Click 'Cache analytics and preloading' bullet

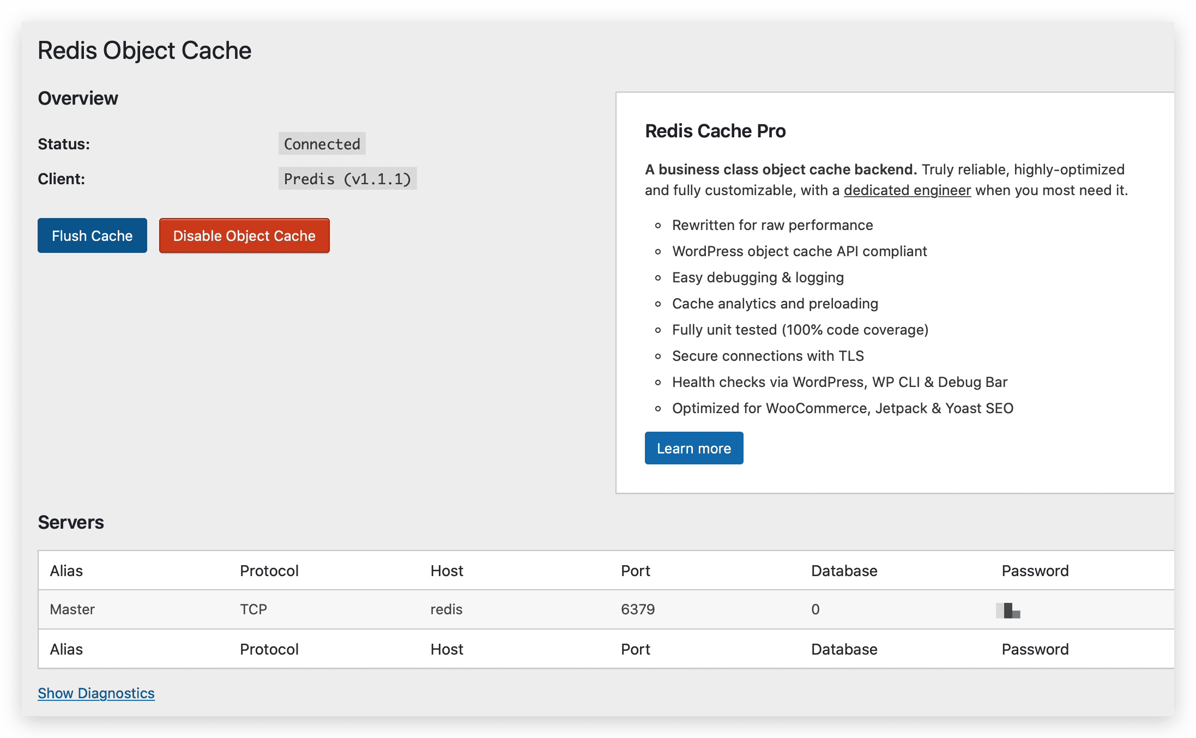click(x=775, y=304)
